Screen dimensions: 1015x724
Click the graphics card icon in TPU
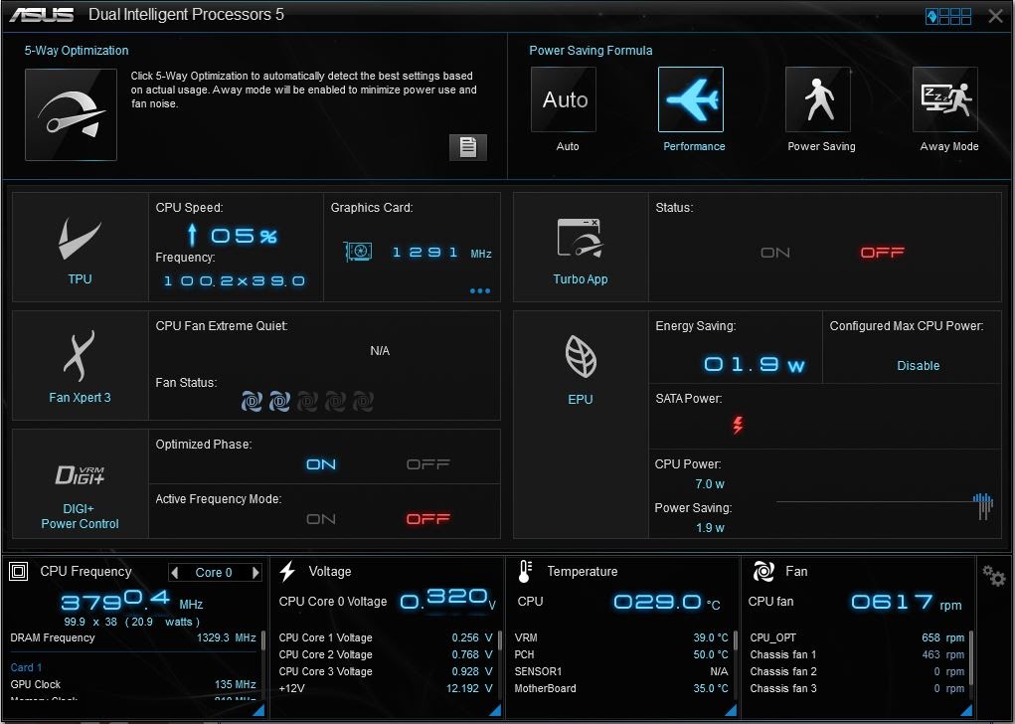358,252
